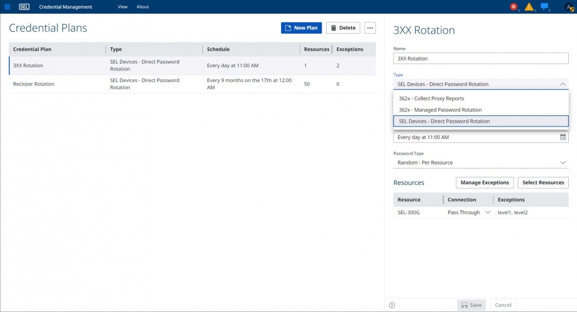Click the SEL logo icon
This screenshot has width=577, height=312.
coord(24,7)
